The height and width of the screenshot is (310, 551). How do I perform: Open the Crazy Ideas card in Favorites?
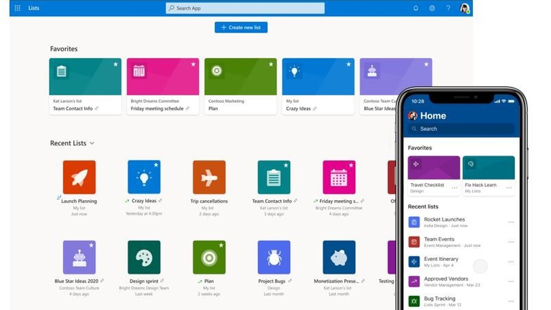(319, 87)
